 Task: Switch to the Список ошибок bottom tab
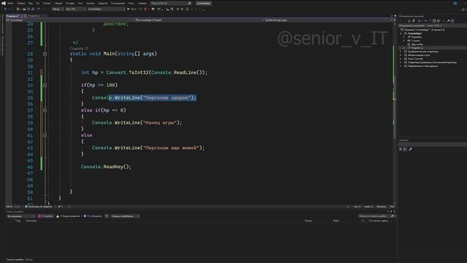pyautogui.click(x=15, y=260)
